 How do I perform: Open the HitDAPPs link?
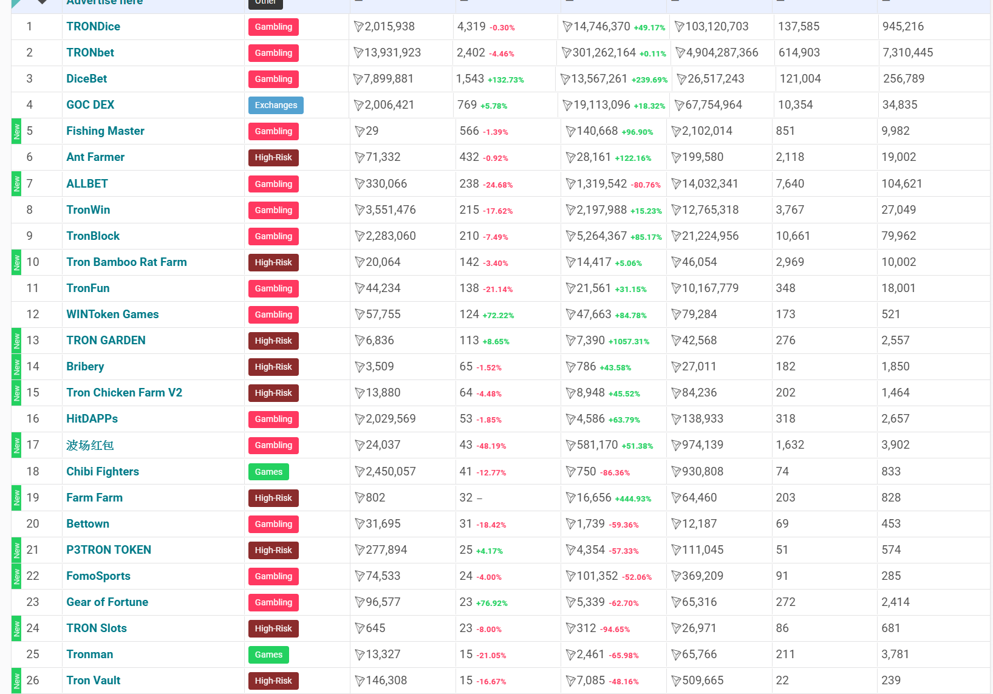[x=92, y=418]
